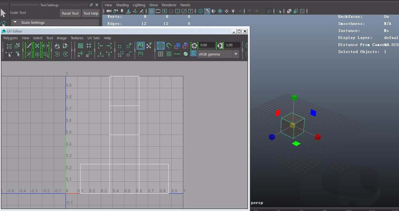Image resolution: width=399 pixels, height=211 pixels.
Task: Click the exposure control icon
Action: 194,46
